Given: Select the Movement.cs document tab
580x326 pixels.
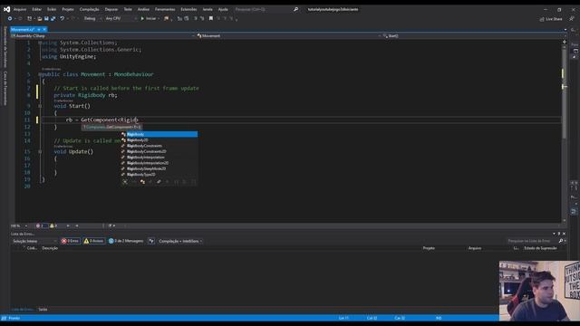Looking at the screenshot, I should point(22,30).
